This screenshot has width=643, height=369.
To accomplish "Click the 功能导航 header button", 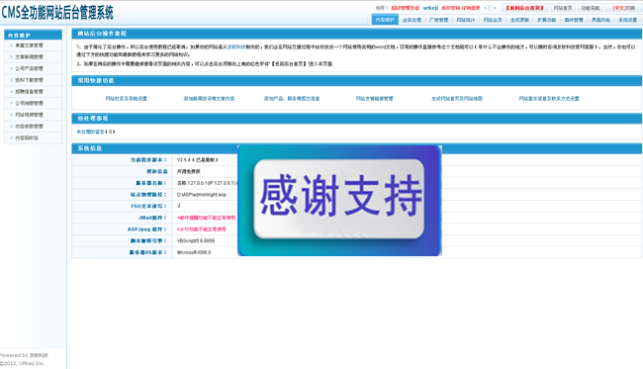I will pyautogui.click(x=591, y=8).
